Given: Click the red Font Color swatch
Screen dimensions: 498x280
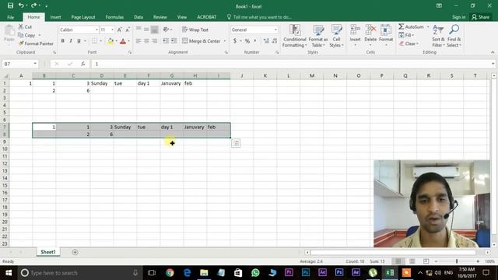Looking at the screenshot, I should (x=123, y=41).
